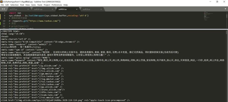Click the gw.alicdn.com link line

pos(32,87)
